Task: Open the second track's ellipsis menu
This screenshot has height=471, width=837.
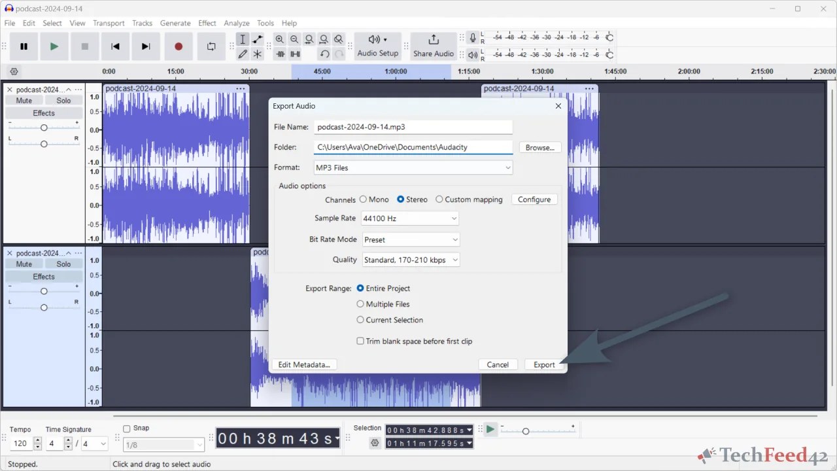Action: click(x=78, y=253)
